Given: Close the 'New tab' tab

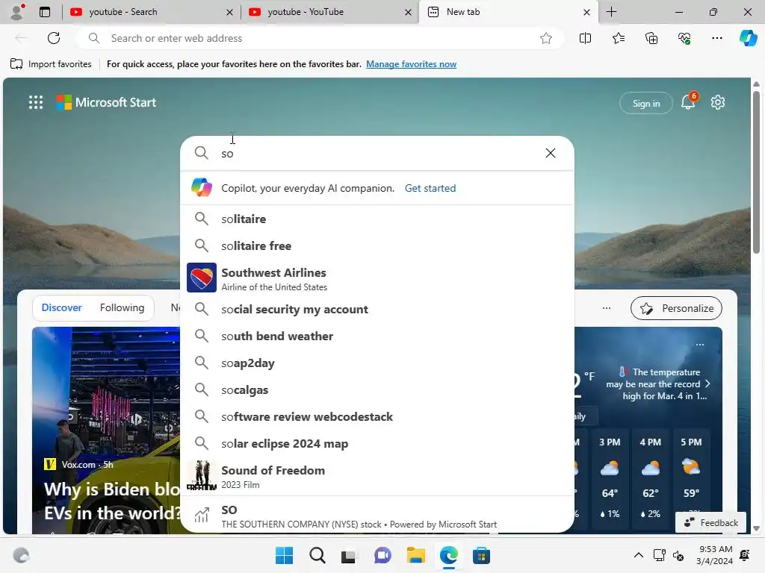Looking at the screenshot, I should (x=586, y=12).
